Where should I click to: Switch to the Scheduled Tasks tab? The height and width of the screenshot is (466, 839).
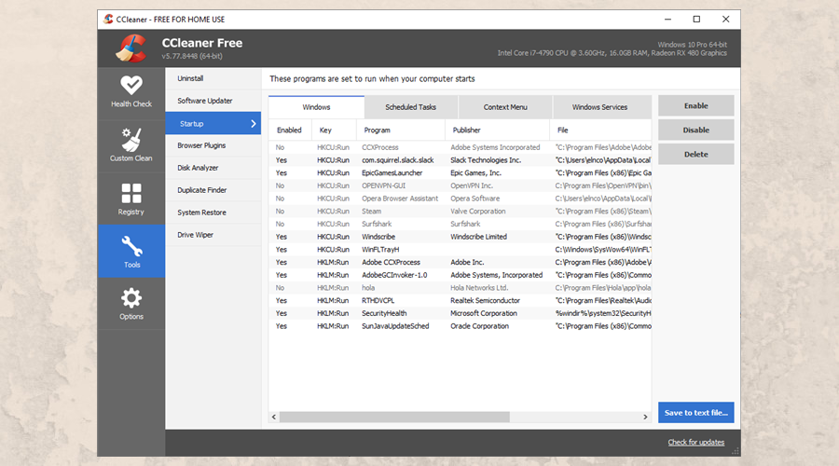(411, 107)
